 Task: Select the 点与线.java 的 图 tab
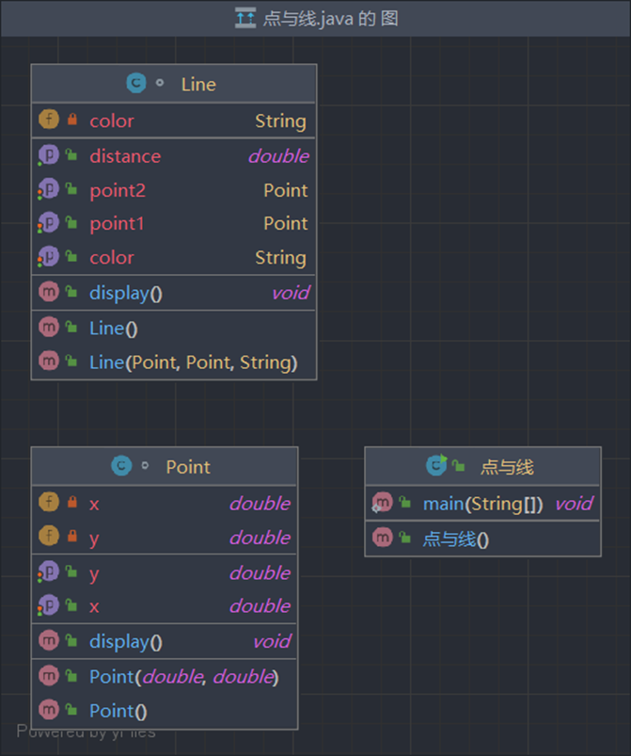pos(316,18)
